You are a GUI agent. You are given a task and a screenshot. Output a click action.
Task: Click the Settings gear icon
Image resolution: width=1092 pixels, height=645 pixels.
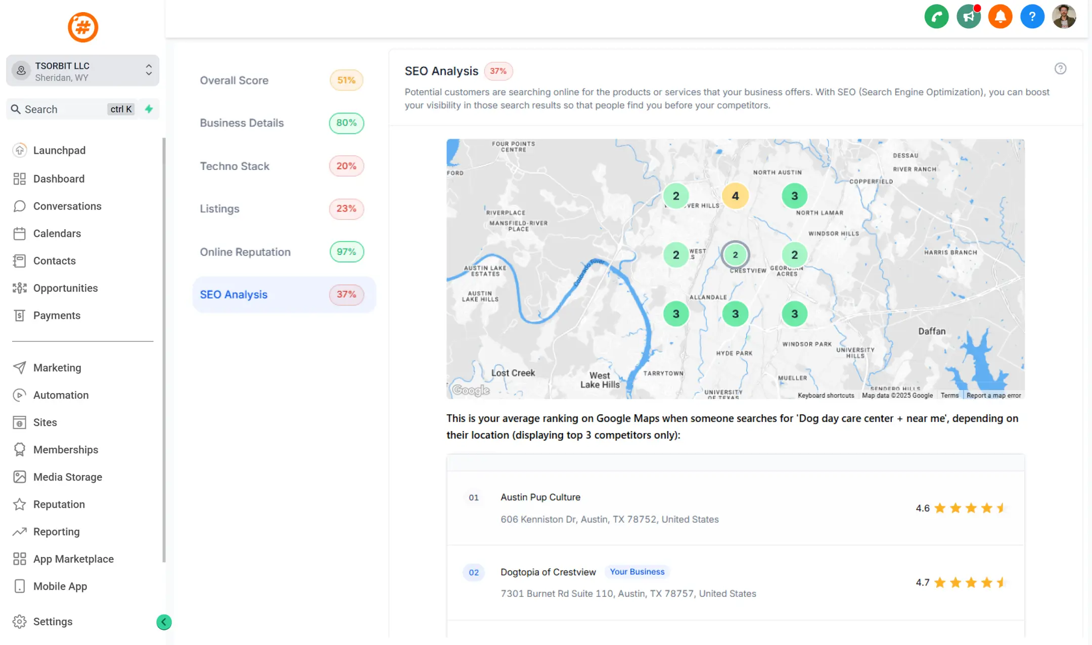tap(19, 622)
